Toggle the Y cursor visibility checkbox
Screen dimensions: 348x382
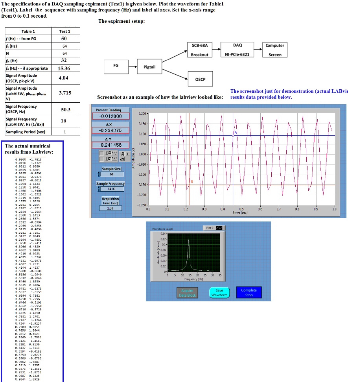pos(102,159)
